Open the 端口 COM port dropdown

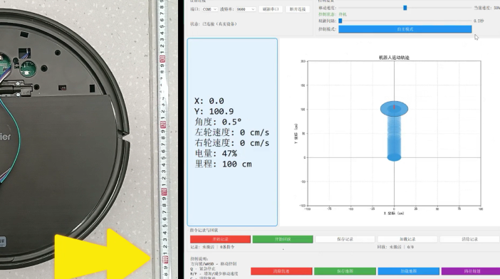click(209, 9)
